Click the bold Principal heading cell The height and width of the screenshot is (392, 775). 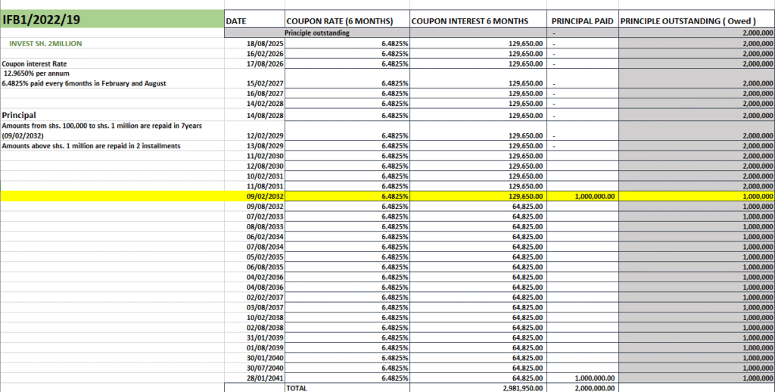(20, 115)
